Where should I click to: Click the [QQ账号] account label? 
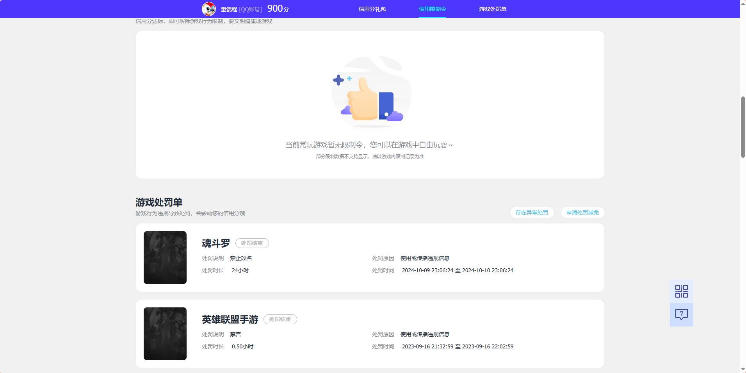250,9
